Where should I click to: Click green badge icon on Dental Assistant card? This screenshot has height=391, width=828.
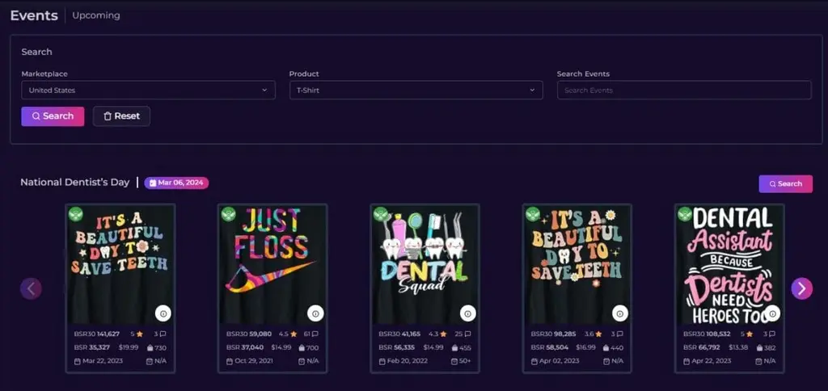point(684,214)
